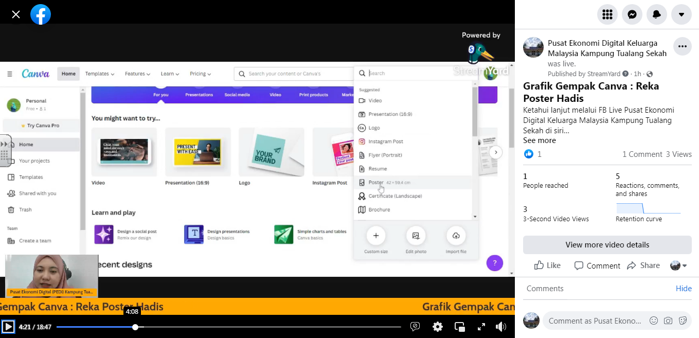
Task: Click the Canva logo
Action: (x=35, y=74)
